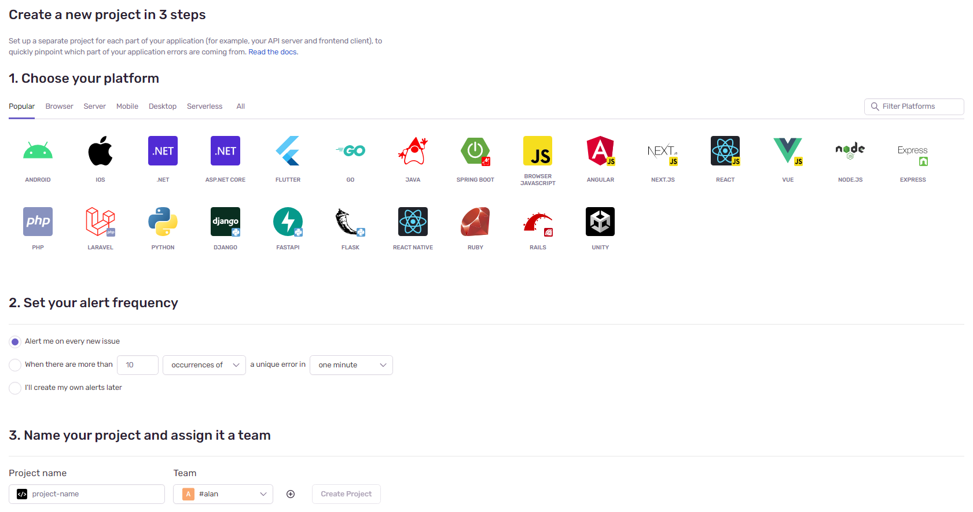This screenshot has width=973, height=512.
Task: Select the ASP.NET Core platform icon
Action: point(225,151)
